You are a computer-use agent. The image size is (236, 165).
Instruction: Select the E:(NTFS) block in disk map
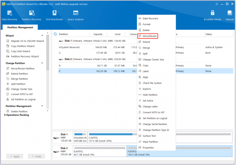[100, 151]
